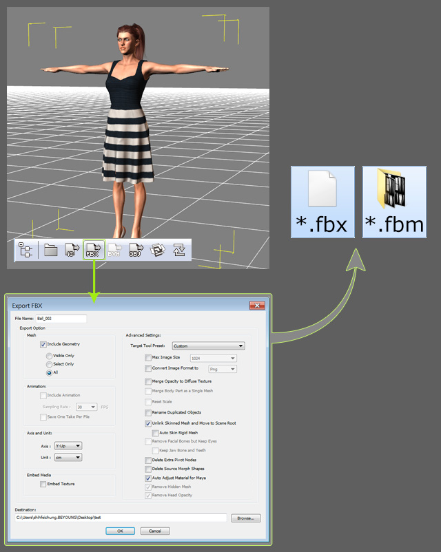Toggle Merge Opacity to Diffuse Texture
The width and height of the screenshot is (441, 552).
click(148, 381)
